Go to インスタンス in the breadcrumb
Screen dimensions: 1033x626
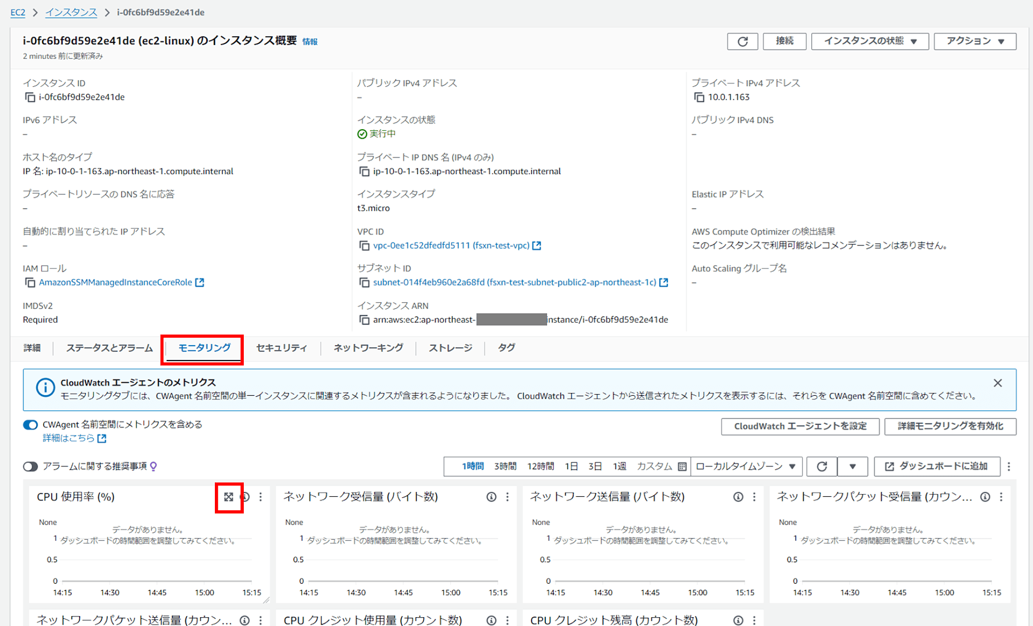(71, 12)
